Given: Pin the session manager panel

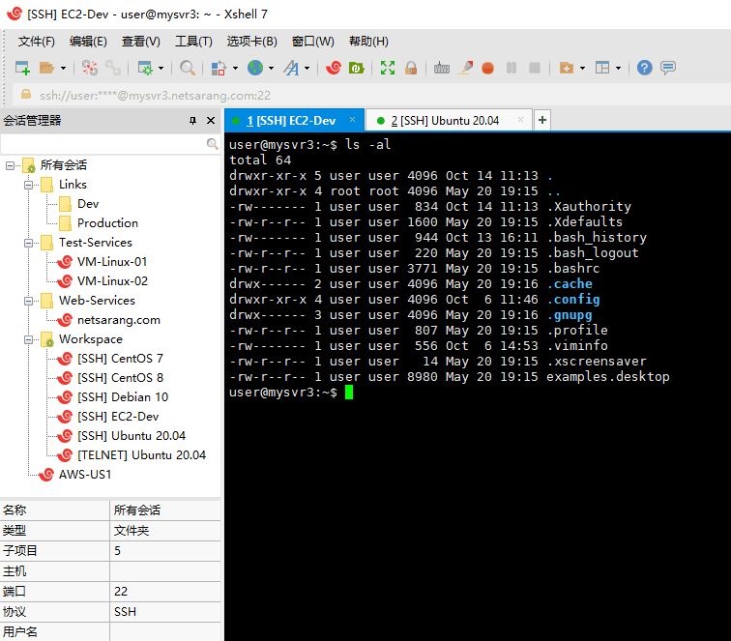Looking at the screenshot, I should pos(193,121).
